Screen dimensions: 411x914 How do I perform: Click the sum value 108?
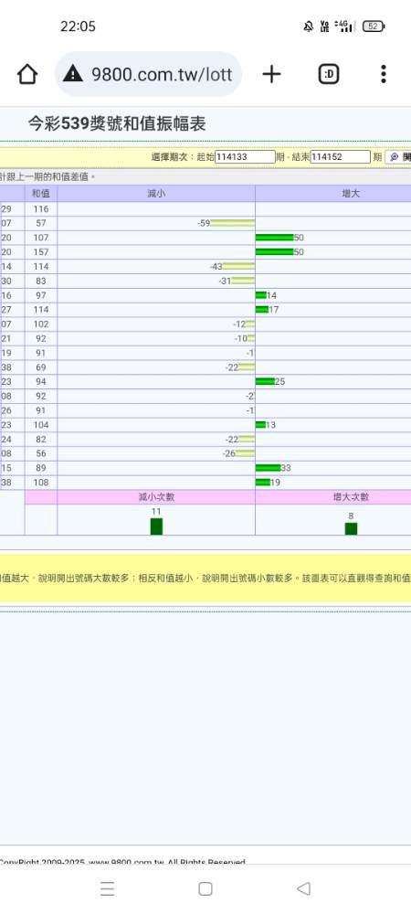pyautogui.click(x=41, y=483)
